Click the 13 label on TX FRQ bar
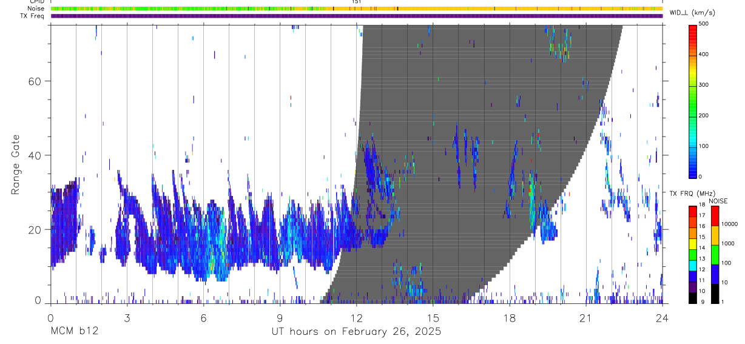This screenshot has height=344, width=745. point(702,258)
